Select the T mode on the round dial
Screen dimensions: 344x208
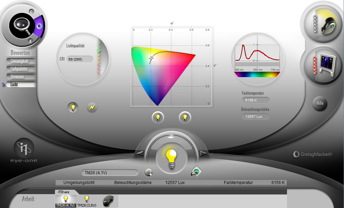pos(31,41)
